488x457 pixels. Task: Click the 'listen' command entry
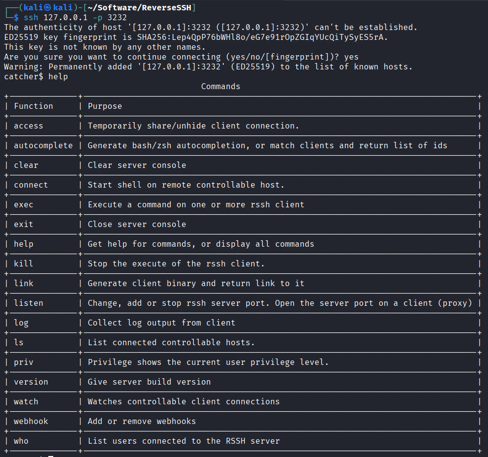(x=29, y=303)
